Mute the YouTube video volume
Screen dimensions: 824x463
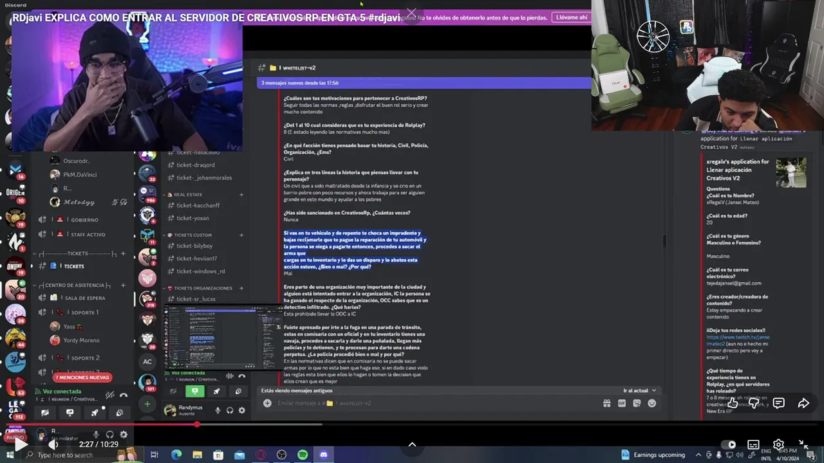pyautogui.click(x=53, y=444)
